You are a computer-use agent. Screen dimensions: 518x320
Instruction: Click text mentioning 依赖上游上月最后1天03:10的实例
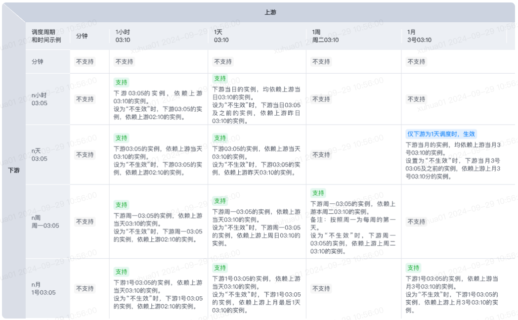[257, 303]
